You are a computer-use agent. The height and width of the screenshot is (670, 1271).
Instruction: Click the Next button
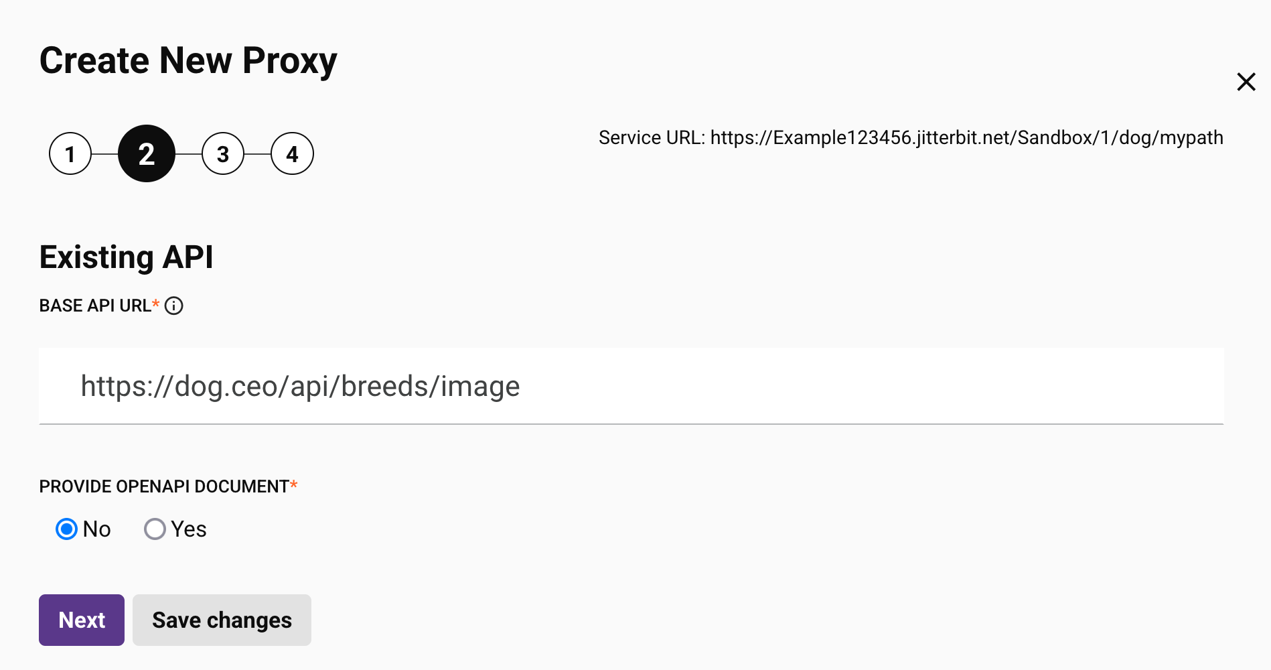click(x=81, y=620)
